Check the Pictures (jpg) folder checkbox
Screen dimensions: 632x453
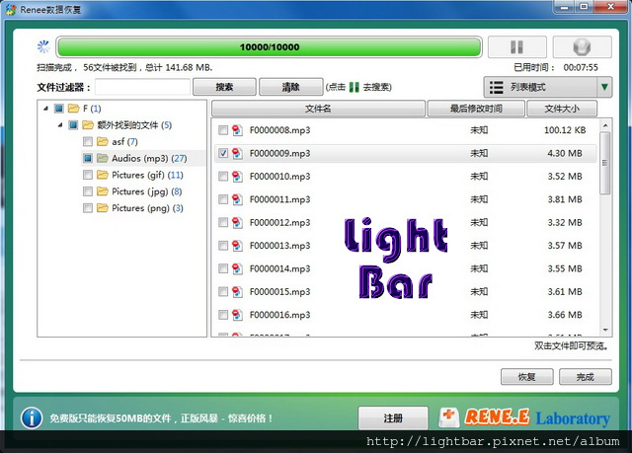coord(88,190)
